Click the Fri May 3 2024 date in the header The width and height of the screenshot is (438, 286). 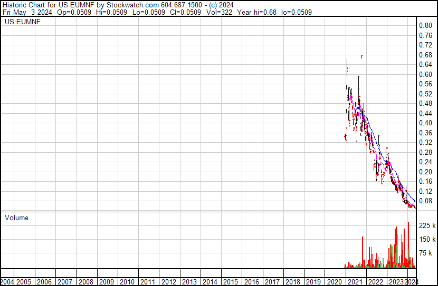coord(23,12)
